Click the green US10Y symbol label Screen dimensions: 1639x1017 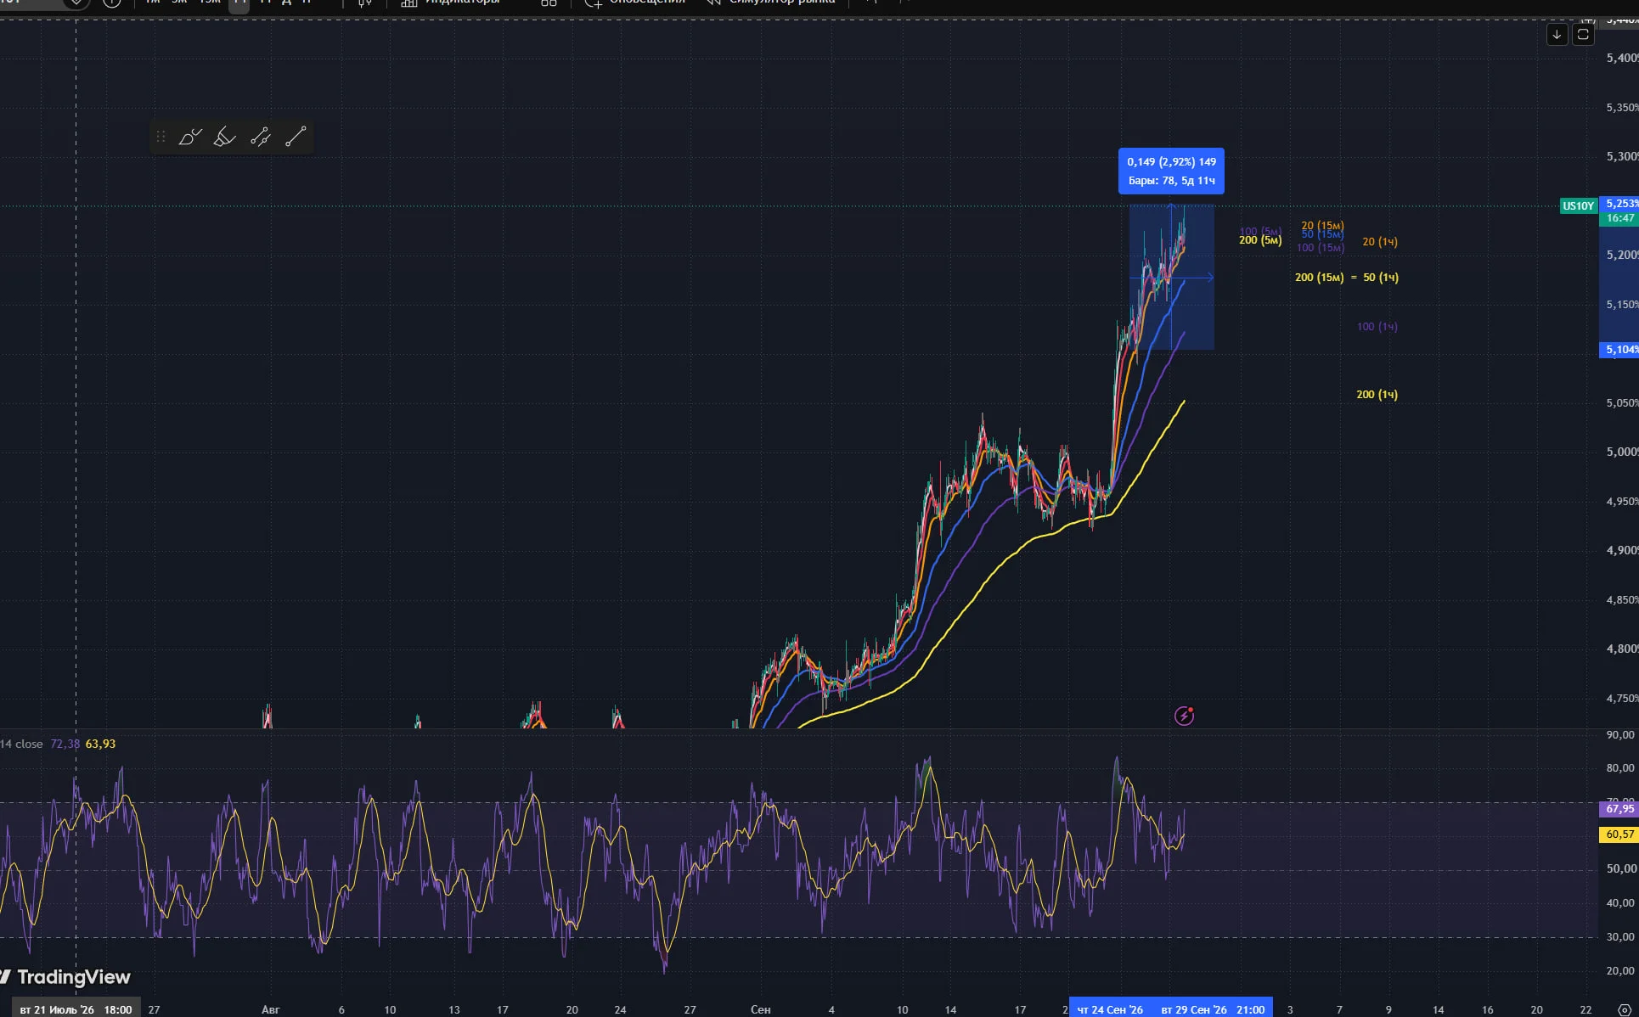(x=1578, y=206)
